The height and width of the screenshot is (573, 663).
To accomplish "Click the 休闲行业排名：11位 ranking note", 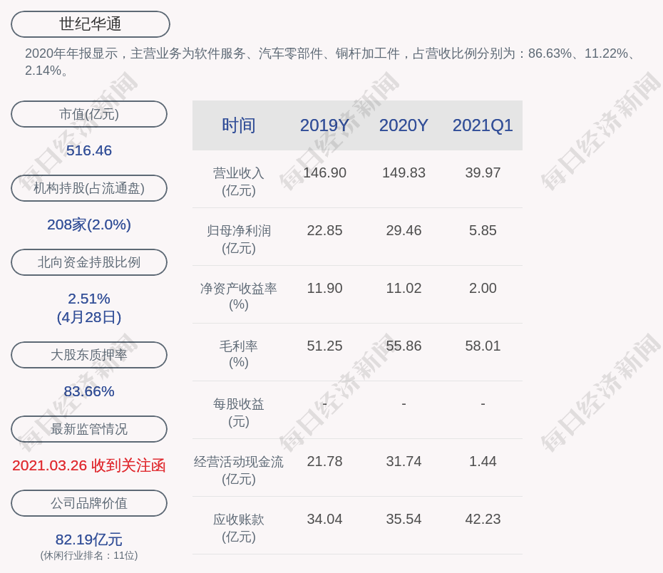I will tap(89, 555).
